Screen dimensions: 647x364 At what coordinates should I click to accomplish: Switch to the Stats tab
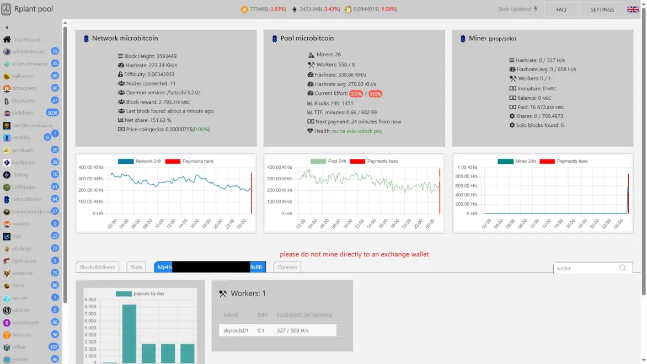136,267
